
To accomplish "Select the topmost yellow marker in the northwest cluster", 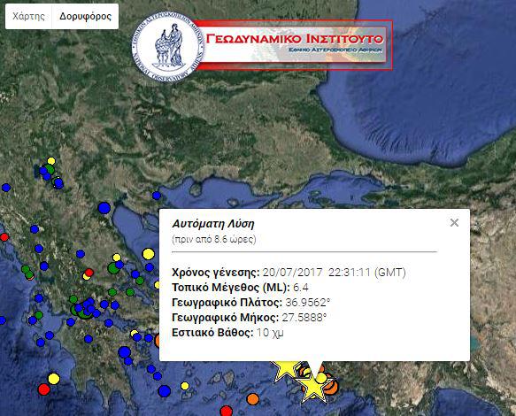I will tap(51, 161).
